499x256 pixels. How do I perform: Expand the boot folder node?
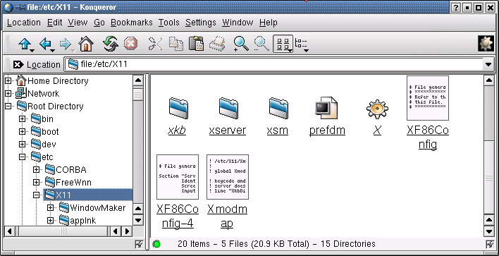pos(22,132)
